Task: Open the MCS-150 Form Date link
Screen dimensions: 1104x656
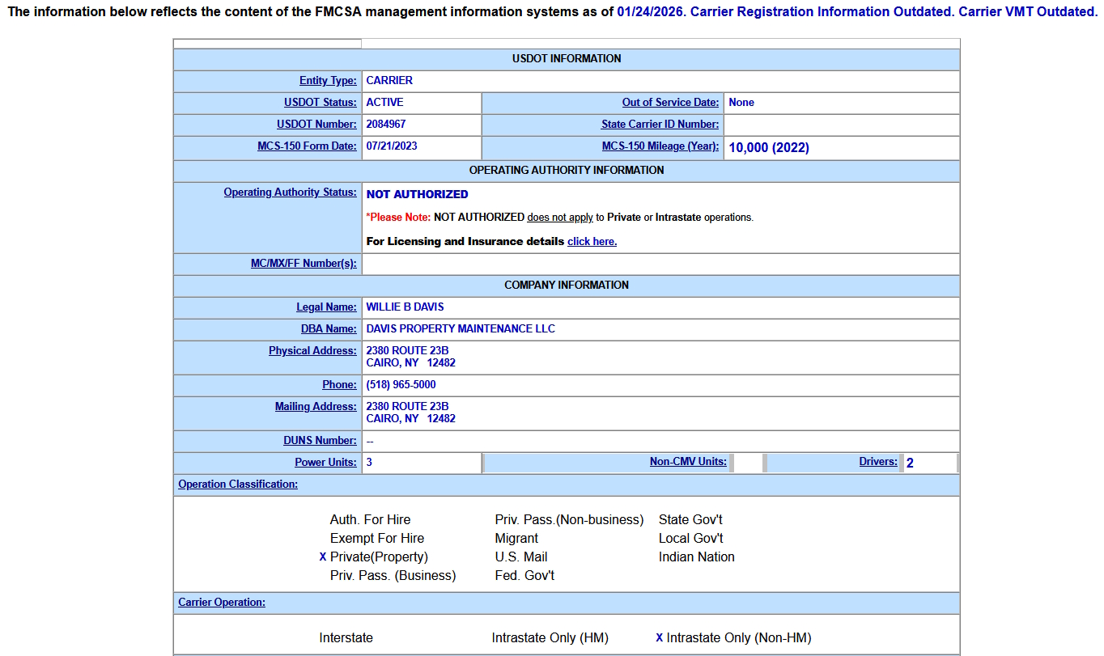Action: click(x=307, y=146)
